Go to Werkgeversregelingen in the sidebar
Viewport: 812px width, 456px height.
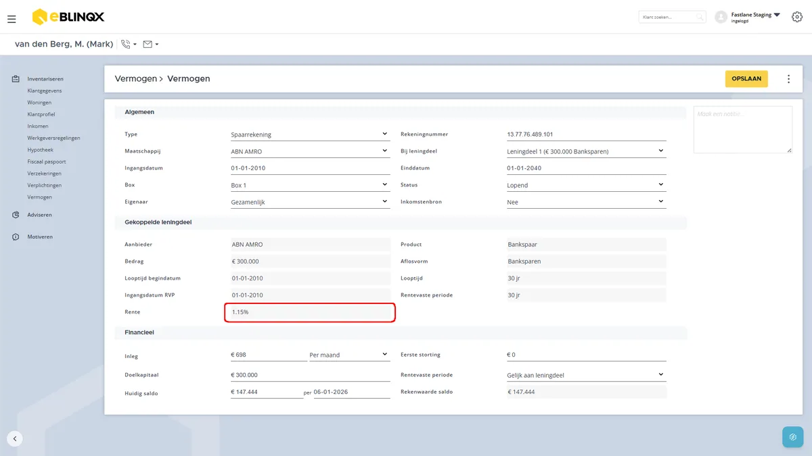pyautogui.click(x=53, y=138)
